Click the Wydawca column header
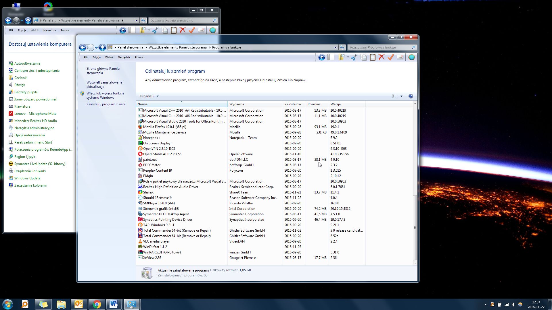 (255, 104)
